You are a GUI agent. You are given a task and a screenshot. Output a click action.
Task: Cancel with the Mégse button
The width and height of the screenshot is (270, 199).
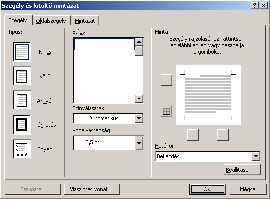[248, 189]
